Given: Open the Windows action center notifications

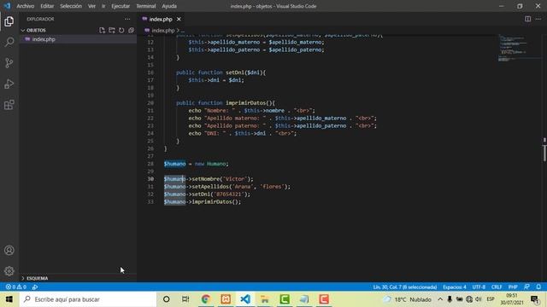Looking at the screenshot, I should (x=535, y=299).
